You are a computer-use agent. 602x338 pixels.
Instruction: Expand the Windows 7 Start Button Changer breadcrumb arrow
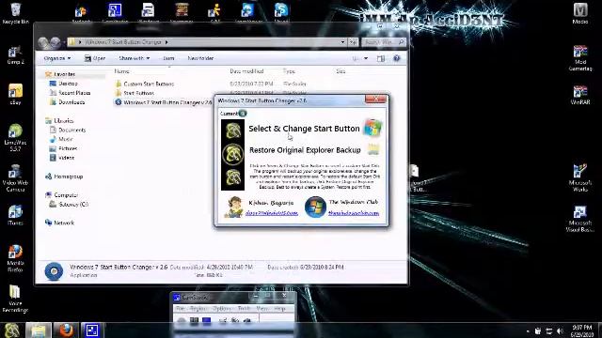[x=166, y=42]
